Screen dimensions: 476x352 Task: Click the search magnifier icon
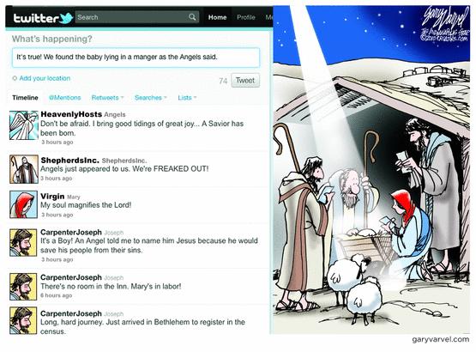(x=192, y=17)
